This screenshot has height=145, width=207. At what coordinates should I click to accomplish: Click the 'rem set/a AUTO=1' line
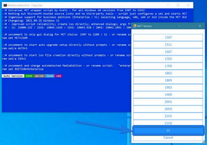coord(15,48)
